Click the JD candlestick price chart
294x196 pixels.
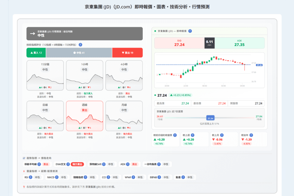(x=209, y=70)
